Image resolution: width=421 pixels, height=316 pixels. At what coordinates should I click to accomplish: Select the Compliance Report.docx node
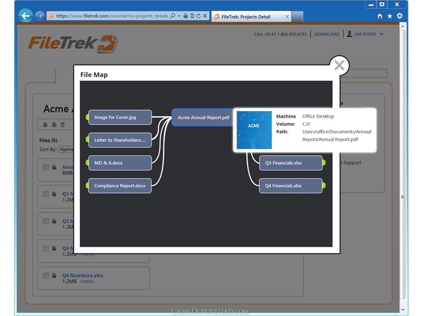120,186
